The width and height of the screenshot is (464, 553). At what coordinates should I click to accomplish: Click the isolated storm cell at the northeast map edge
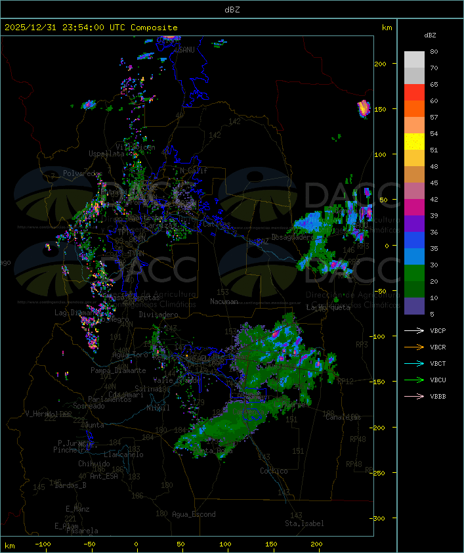364,108
